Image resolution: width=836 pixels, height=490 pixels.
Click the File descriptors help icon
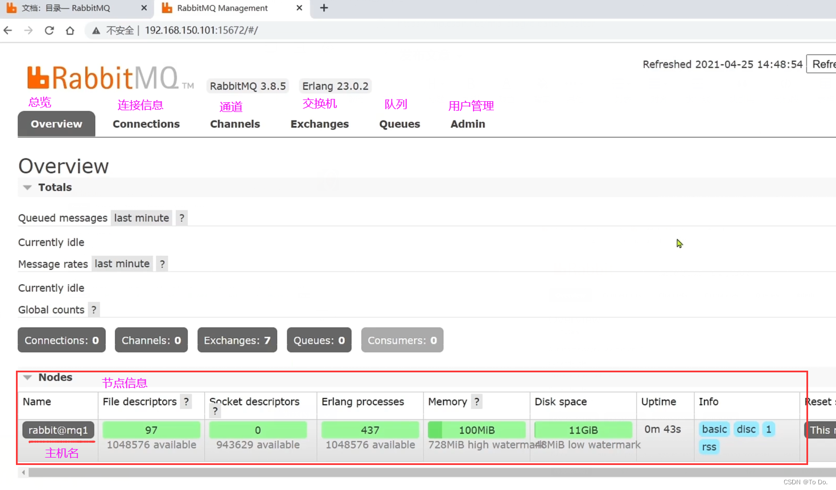[186, 402]
